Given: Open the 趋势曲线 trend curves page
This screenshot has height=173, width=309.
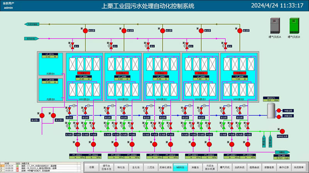Looking at the screenshot, I should 255,168.
